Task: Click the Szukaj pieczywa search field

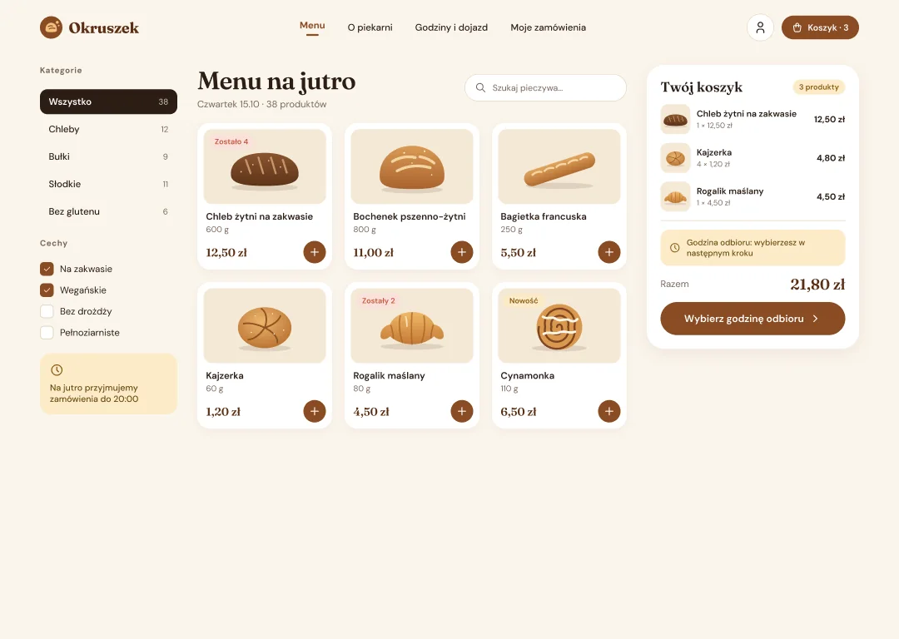Action: click(545, 87)
